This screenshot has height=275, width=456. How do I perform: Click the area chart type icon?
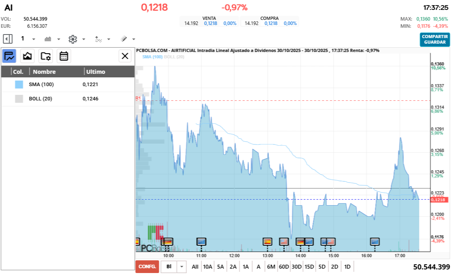pyautogui.click(x=48, y=39)
